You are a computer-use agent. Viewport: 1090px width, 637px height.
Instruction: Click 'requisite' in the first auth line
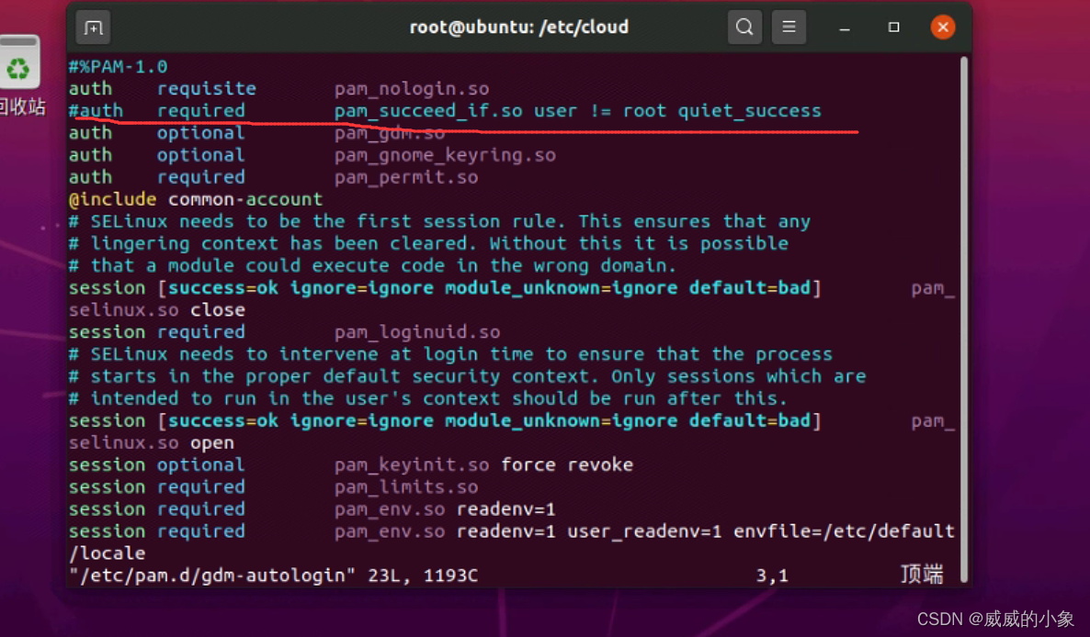coord(207,89)
